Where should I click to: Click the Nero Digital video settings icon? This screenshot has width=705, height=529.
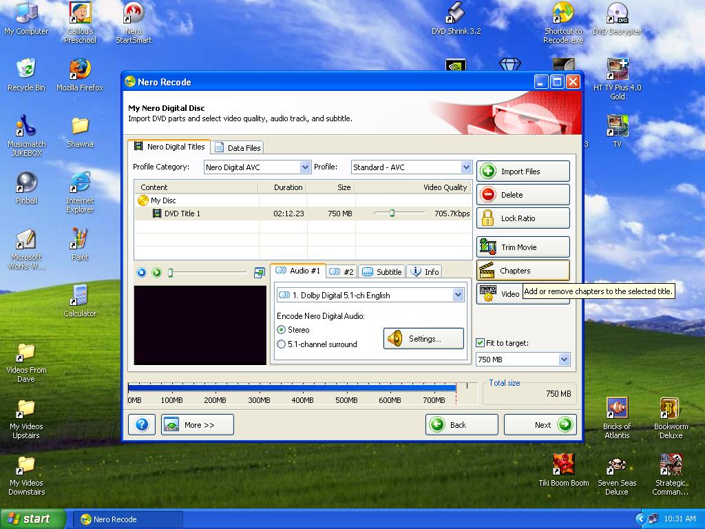coord(488,293)
